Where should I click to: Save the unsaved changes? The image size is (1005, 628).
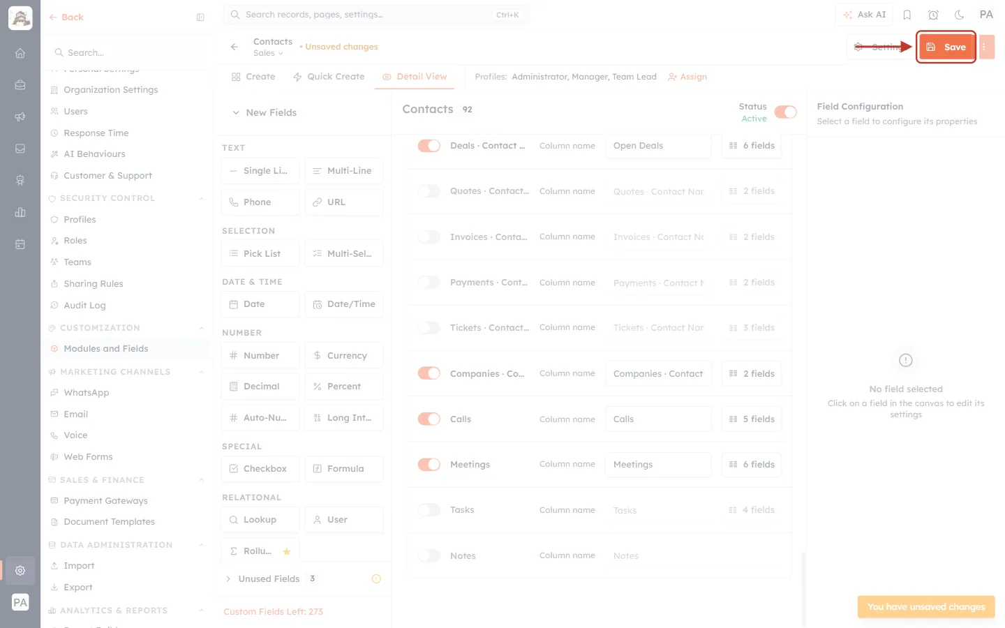pyautogui.click(x=946, y=47)
